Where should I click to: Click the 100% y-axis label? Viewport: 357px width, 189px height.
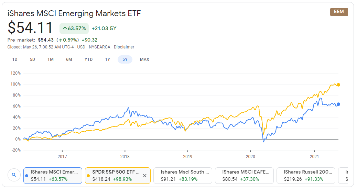[15, 84]
